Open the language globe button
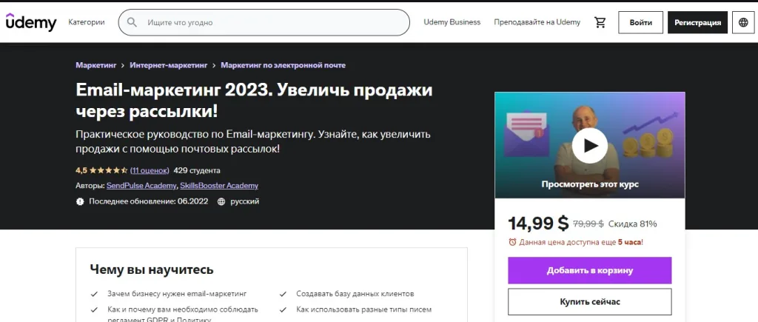758x322 pixels. (743, 22)
